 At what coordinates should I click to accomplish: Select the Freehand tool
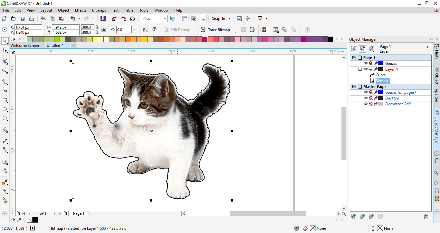(5, 82)
